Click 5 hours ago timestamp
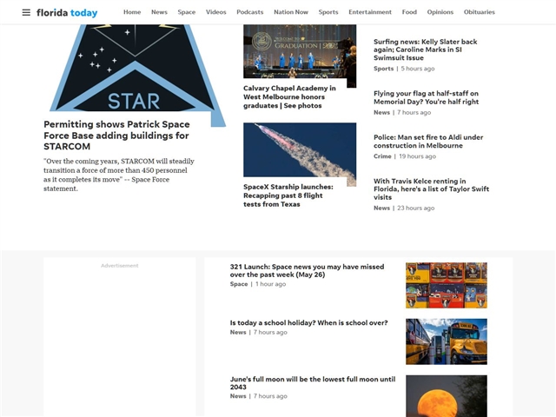The image size is (556, 417). coord(418,69)
